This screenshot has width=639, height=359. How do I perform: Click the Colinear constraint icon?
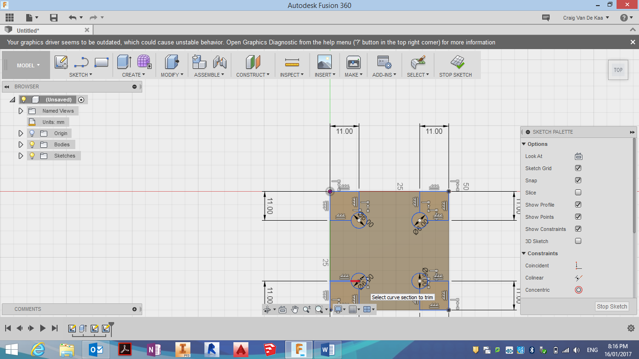click(x=578, y=278)
